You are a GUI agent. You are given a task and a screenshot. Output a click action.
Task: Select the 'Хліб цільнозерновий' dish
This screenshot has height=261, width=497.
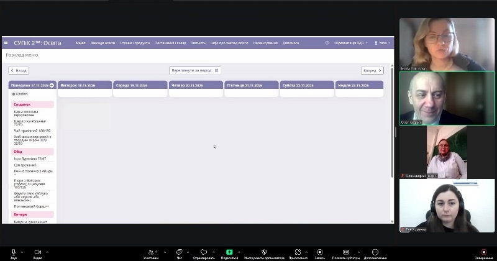point(32,140)
